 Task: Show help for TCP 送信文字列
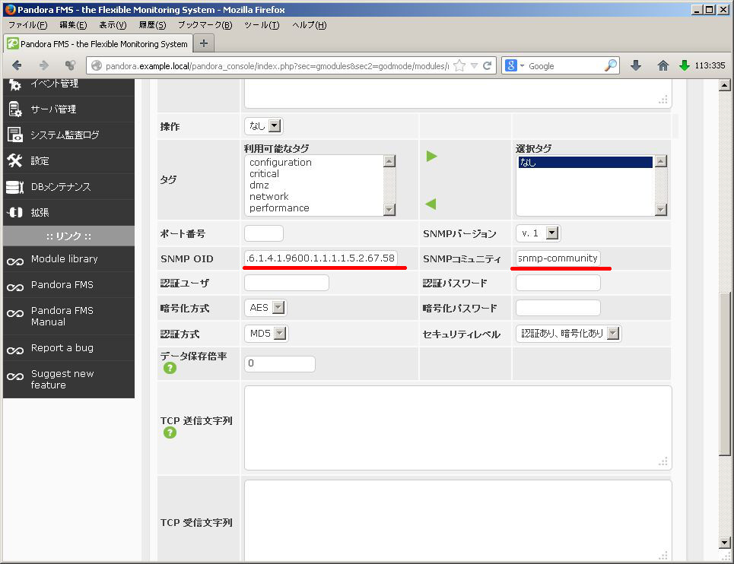pos(170,433)
